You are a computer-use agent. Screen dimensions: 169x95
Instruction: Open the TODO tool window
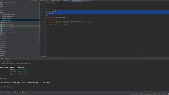(x=2, y=92)
